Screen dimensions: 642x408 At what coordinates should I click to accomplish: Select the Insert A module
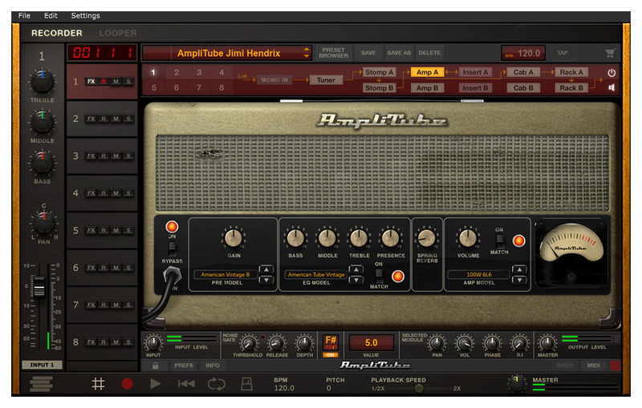click(475, 72)
